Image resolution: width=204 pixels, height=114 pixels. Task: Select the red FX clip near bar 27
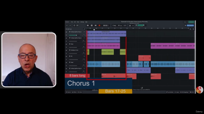144,58
